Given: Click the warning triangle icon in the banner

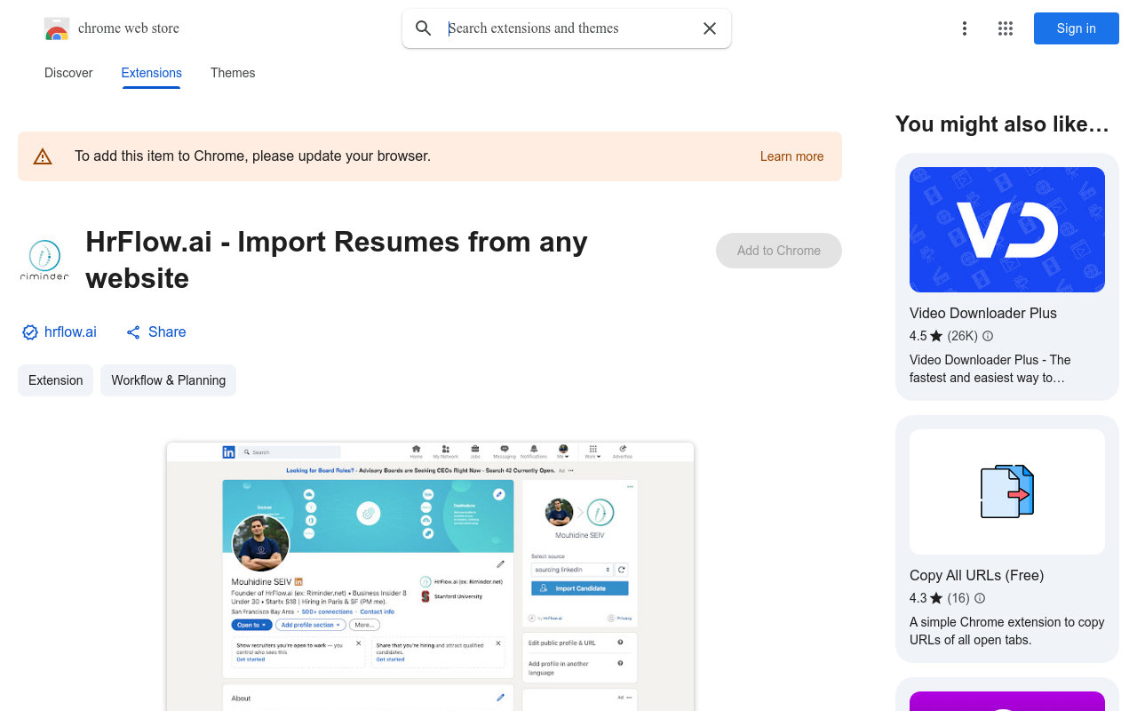Looking at the screenshot, I should pos(43,157).
